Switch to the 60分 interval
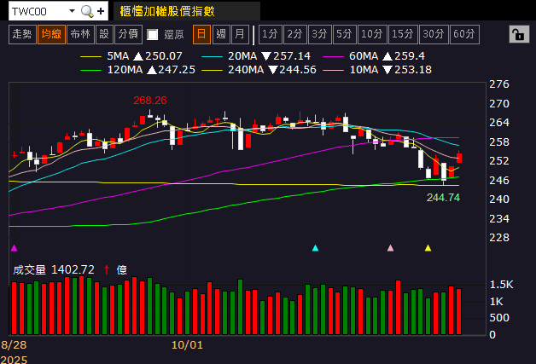This screenshot has width=536, height=364. click(x=464, y=34)
